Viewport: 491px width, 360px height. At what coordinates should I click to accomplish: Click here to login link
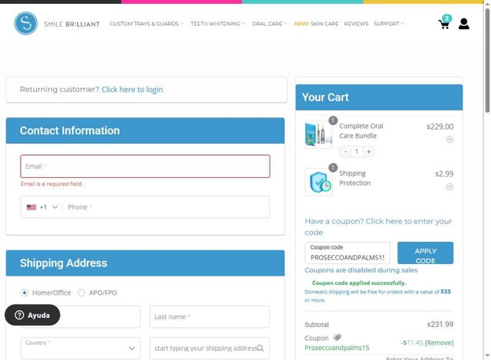[132, 90]
